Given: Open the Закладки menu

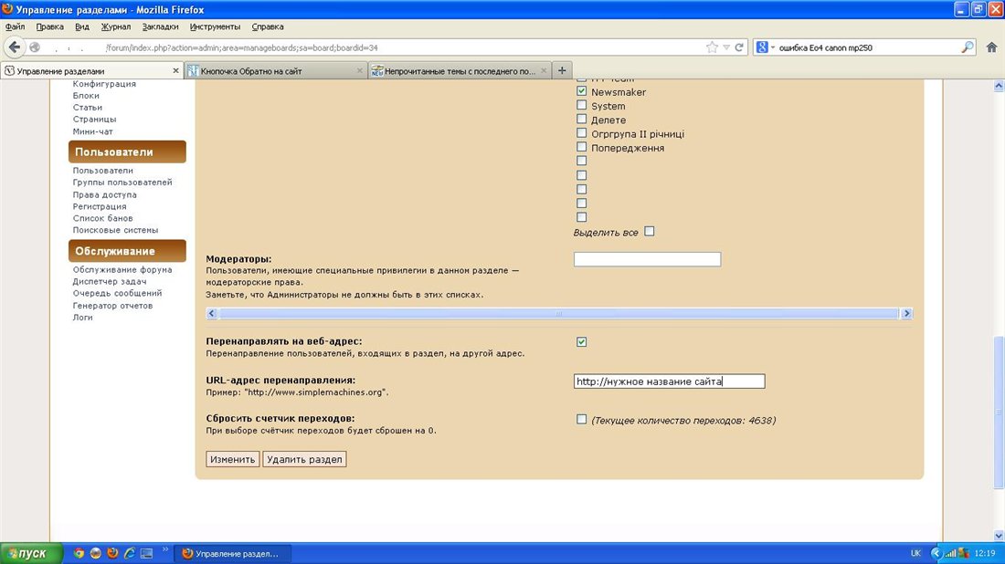Looking at the screenshot, I should tap(160, 26).
